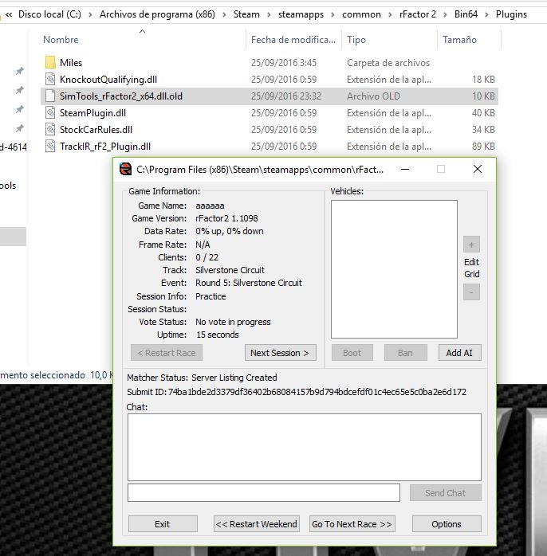This screenshot has height=556, width=547.
Task: Navigate to steamapps in the address bar
Action: [x=301, y=14]
